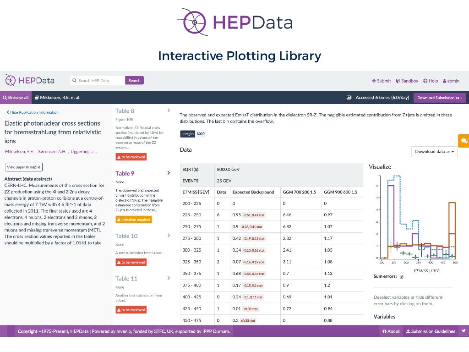Click the energies 8000 tag
The width and height of the screenshot is (469, 352).
(193, 134)
